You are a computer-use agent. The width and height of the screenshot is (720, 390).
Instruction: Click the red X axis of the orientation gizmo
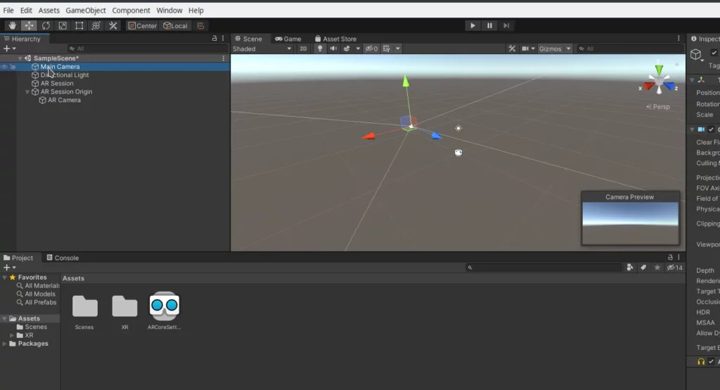[648, 86]
